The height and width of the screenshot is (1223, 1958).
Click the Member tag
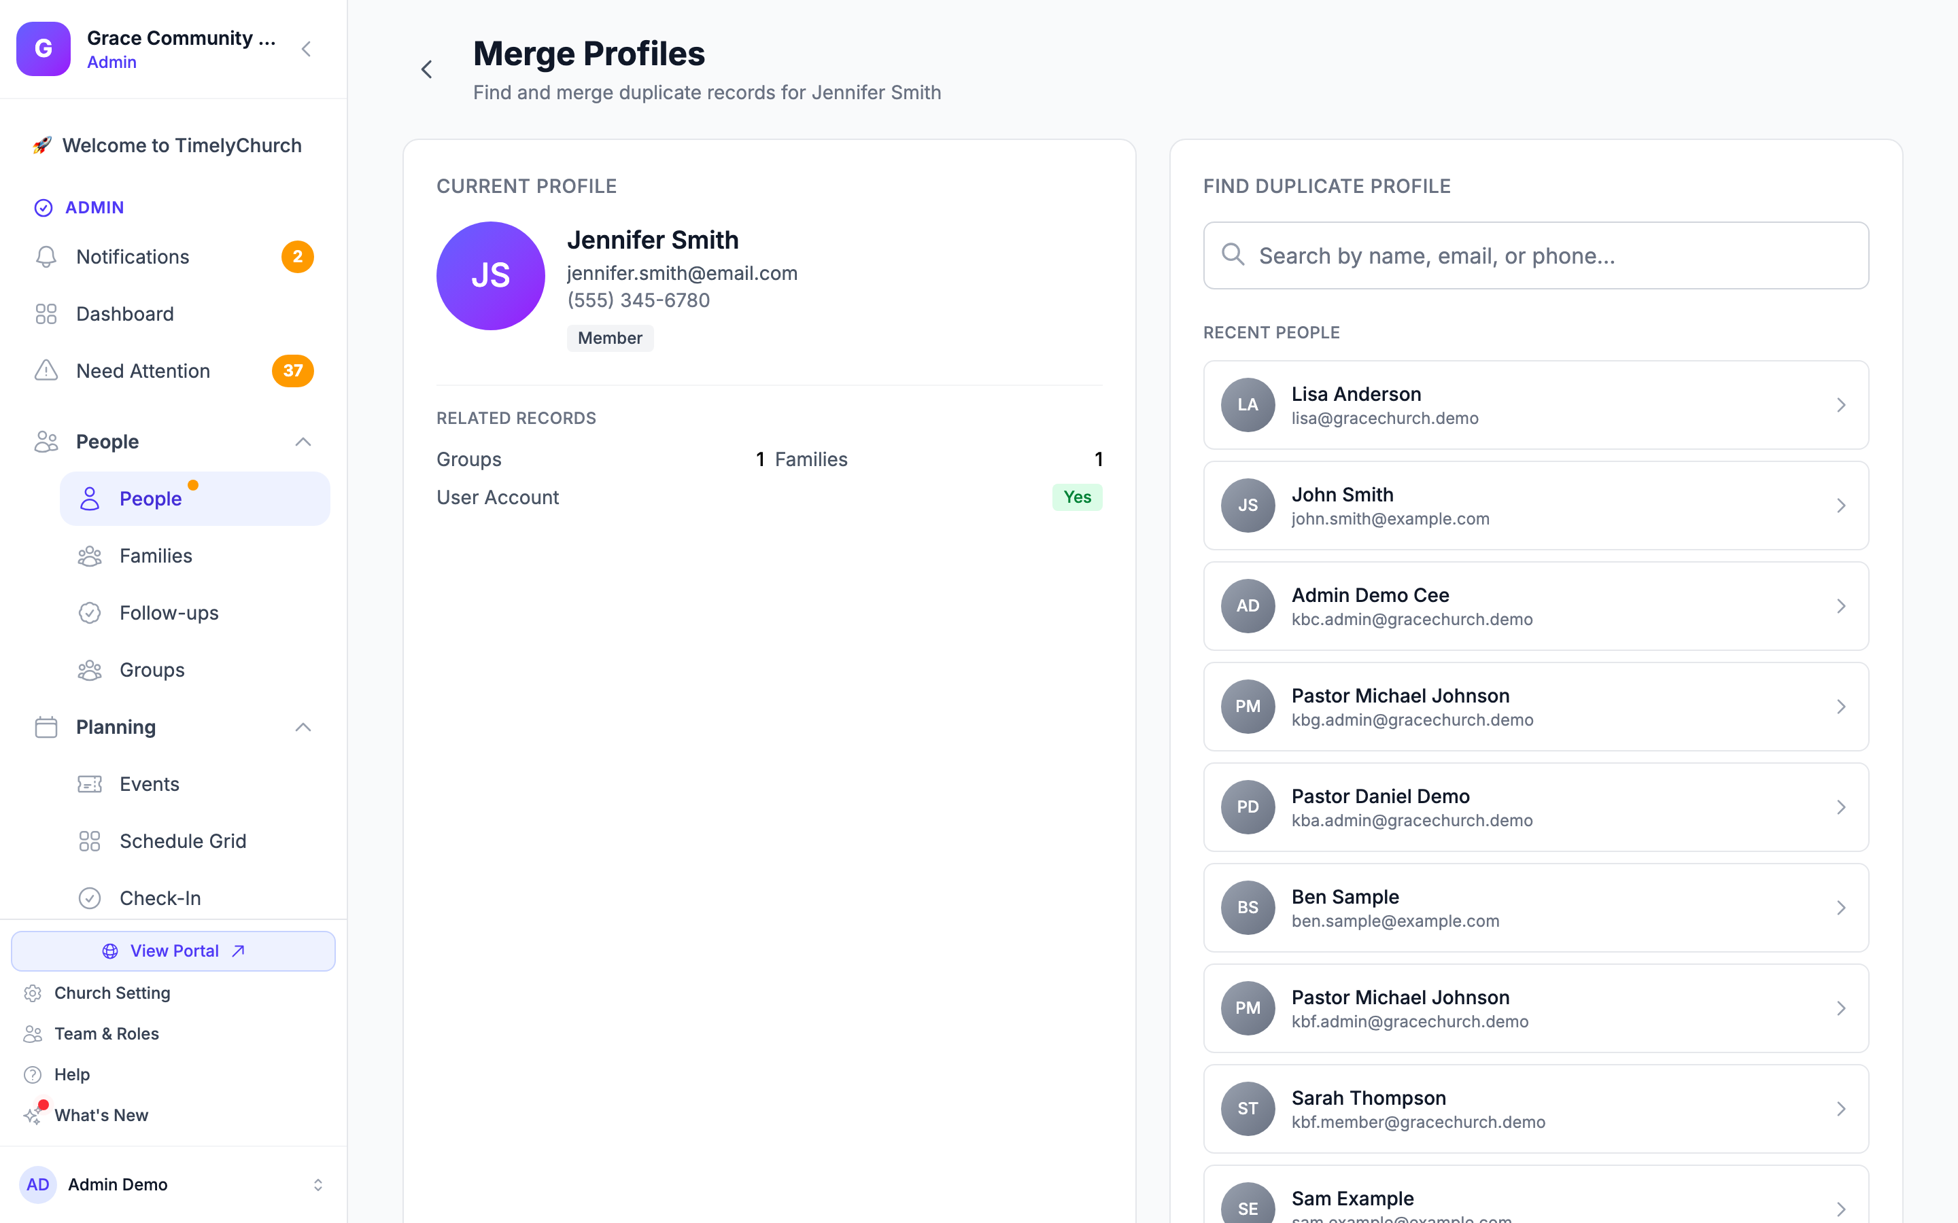[610, 338]
